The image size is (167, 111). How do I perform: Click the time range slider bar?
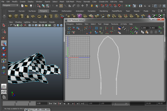(x=121, y=104)
